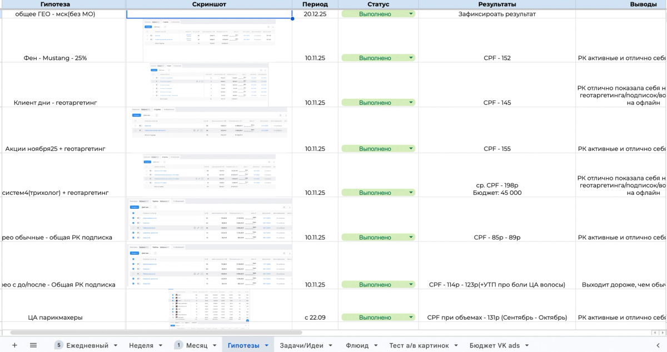667x352 pixels.
Task: Switch to the Неделя sheet tab
Action: pos(141,345)
